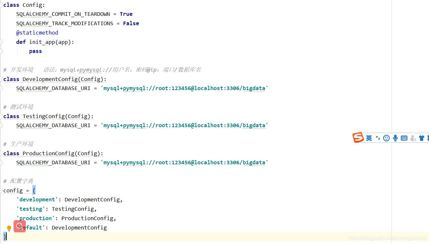Click SQLALCHEMY_DATABASE_URI under class TestingConfig
Image resolution: width=429 pixels, height=244 pixels.
[x=53, y=126]
